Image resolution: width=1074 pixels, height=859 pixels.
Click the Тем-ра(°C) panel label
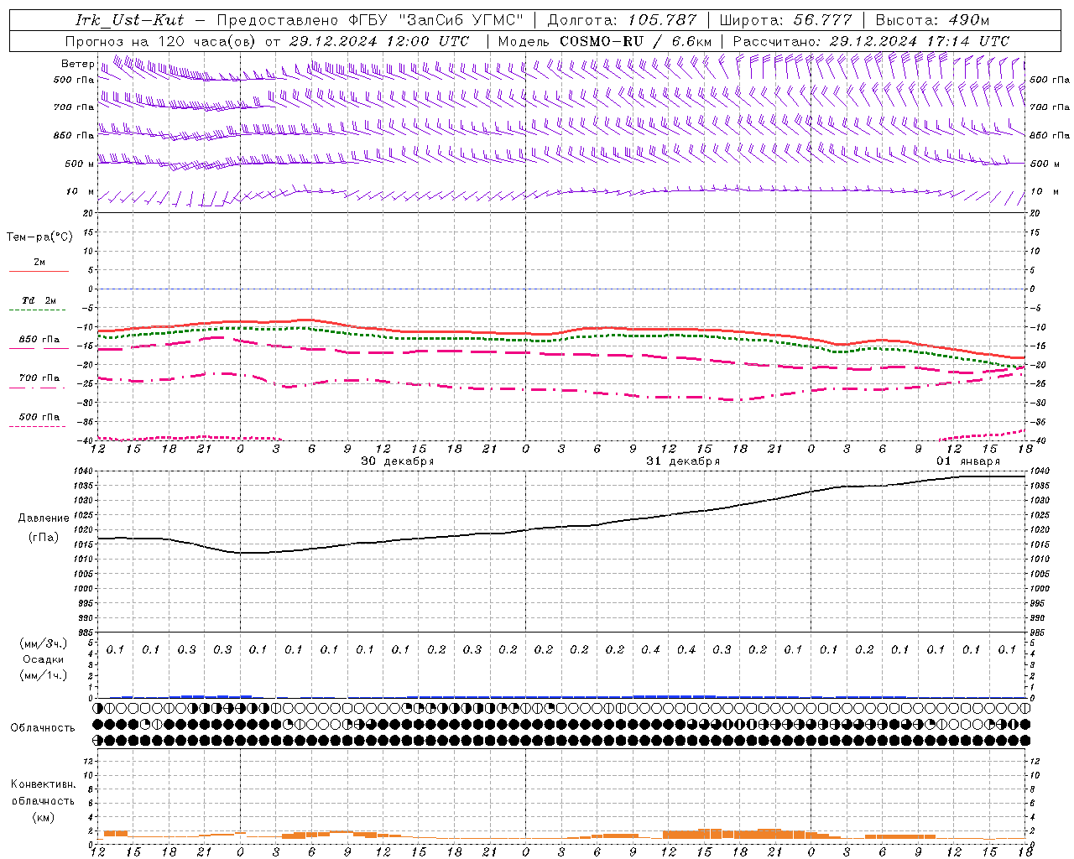39,237
